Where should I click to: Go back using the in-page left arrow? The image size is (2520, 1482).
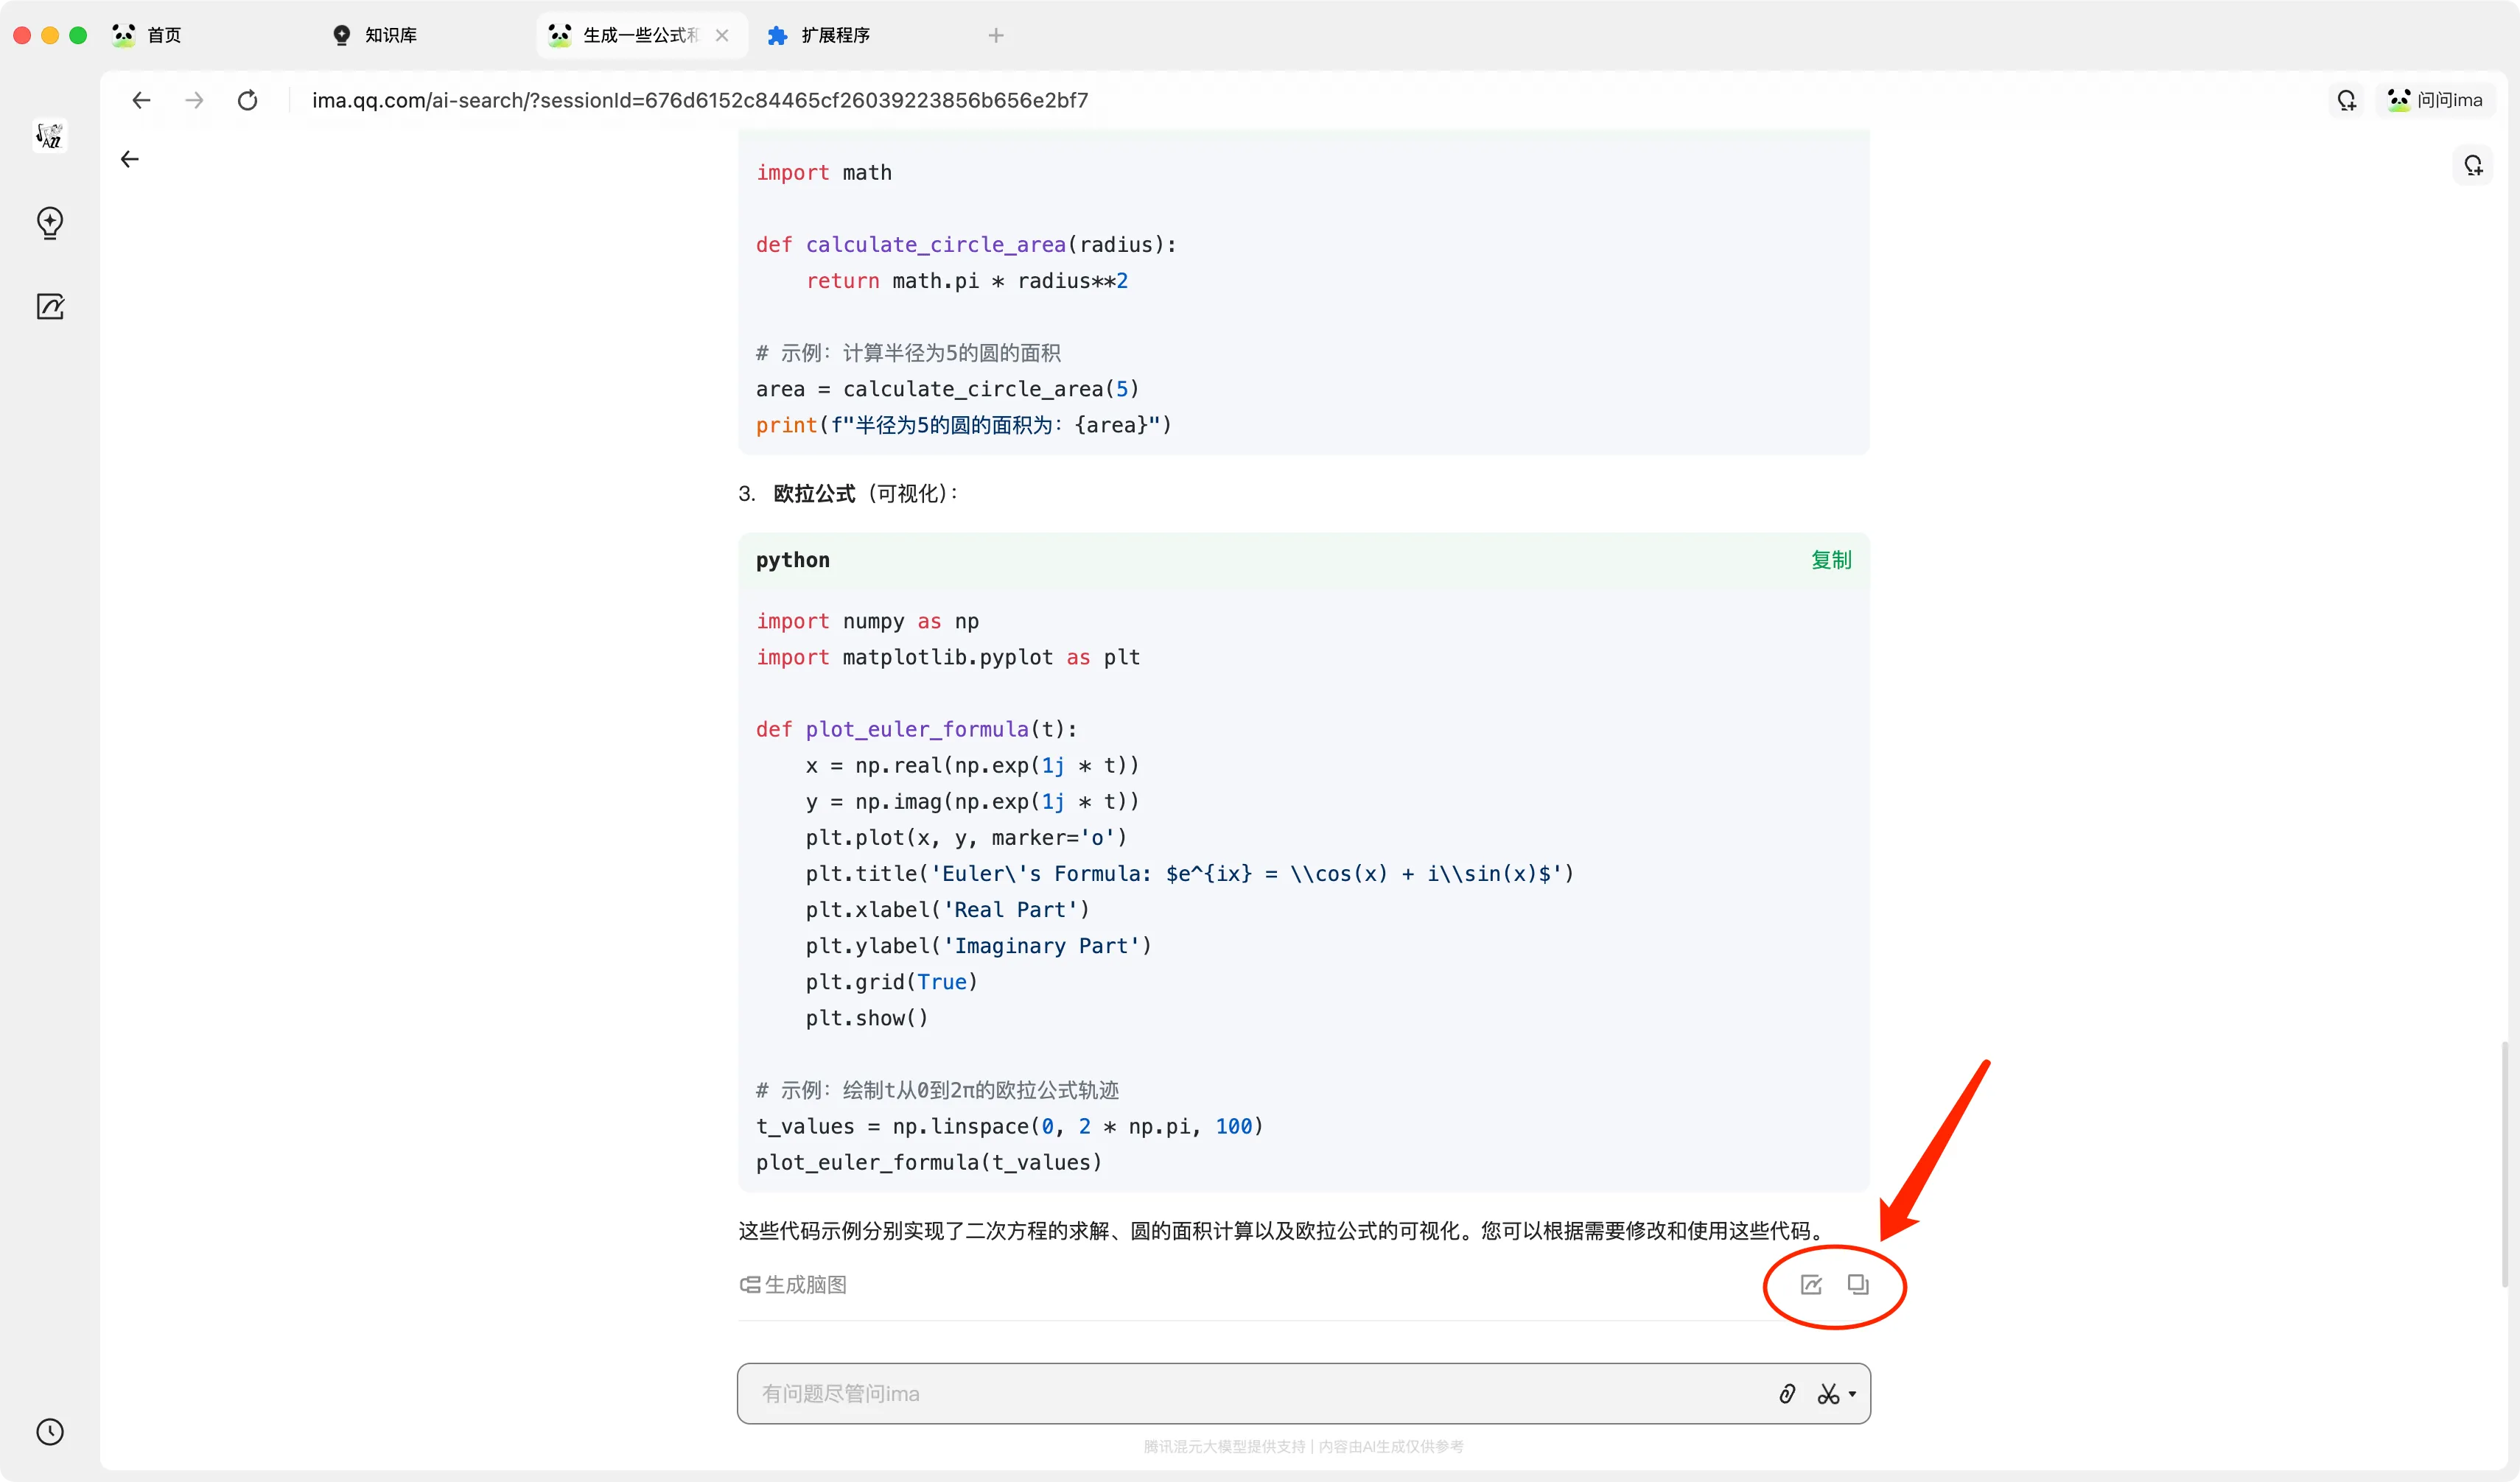tap(130, 159)
